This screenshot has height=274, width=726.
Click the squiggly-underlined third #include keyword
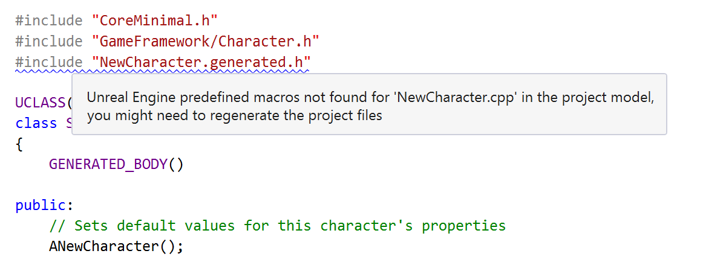coord(49,62)
